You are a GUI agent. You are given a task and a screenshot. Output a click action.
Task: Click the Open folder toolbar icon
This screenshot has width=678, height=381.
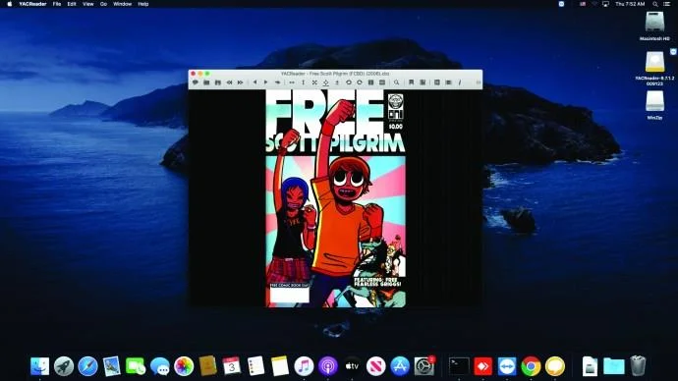206,82
